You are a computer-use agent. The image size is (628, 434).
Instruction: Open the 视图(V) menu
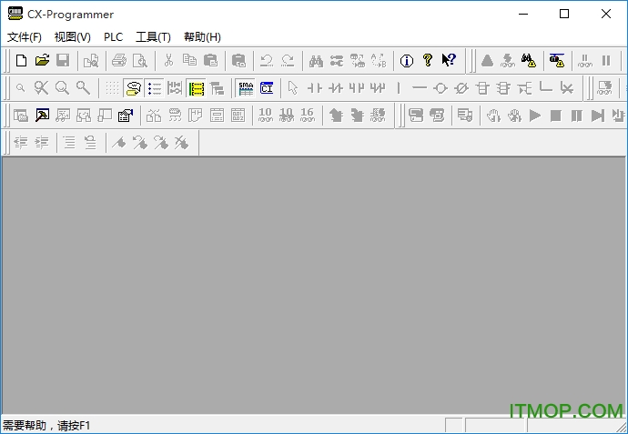click(x=73, y=37)
